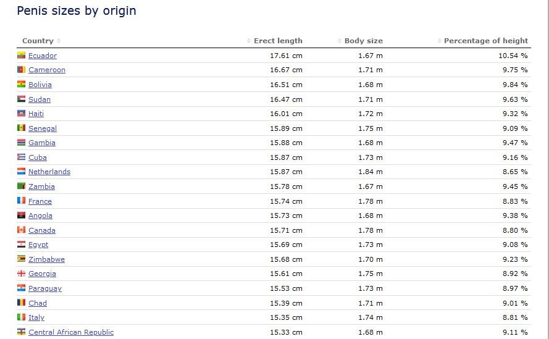The height and width of the screenshot is (339, 549).
Task: Sort table by Country column arrows
Action: pos(59,41)
